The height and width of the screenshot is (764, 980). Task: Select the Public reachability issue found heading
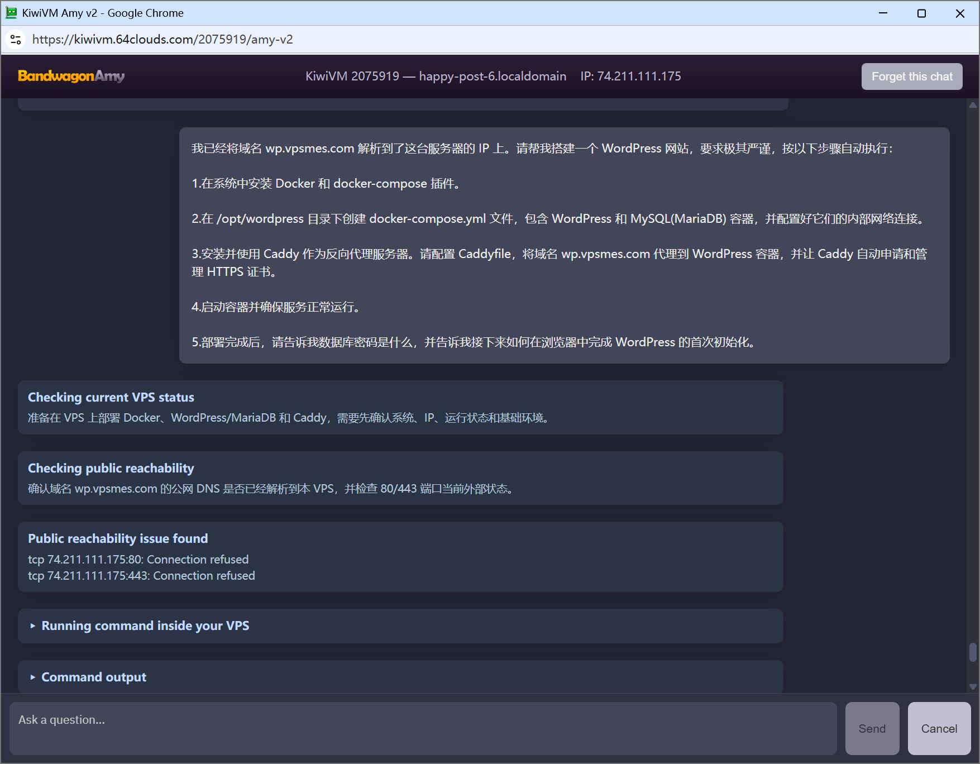tap(118, 538)
